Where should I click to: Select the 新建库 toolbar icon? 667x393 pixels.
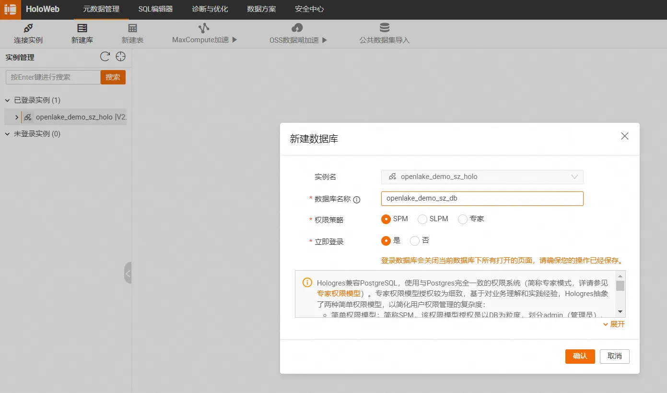(x=82, y=28)
